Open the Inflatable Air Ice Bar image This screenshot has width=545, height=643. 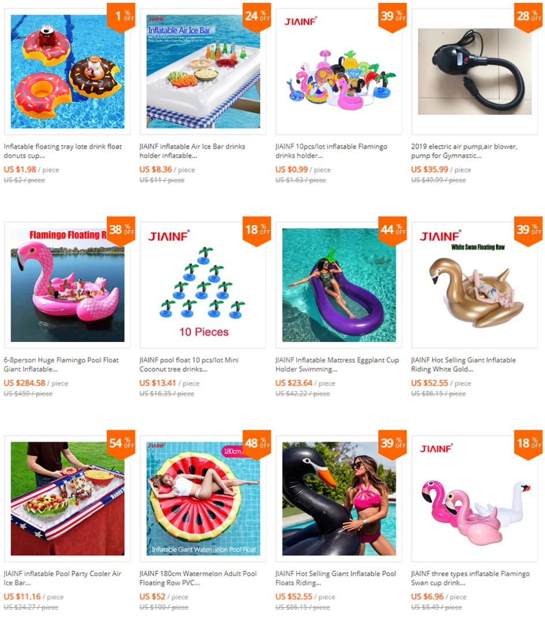[x=203, y=72]
